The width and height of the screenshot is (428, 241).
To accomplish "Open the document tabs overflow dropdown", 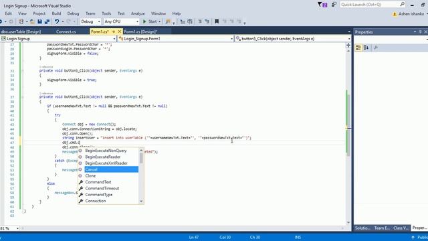I will coord(349,31).
